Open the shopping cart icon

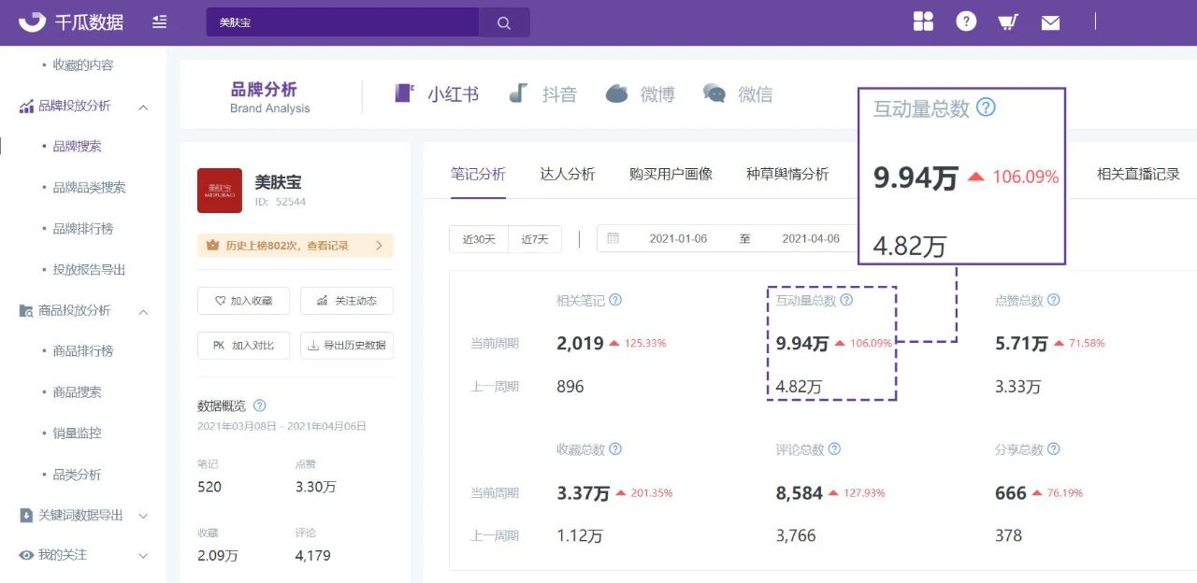pyautogui.click(x=1008, y=21)
